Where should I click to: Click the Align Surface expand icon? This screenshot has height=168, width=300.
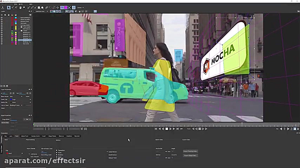[x=70, y=8]
